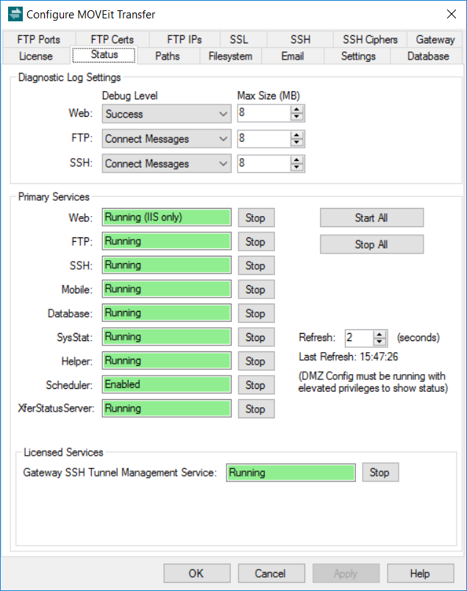This screenshot has height=591, width=467.
Task: Decrease Web log Max Size with the down arrow
Action: (x=297, y=117)
